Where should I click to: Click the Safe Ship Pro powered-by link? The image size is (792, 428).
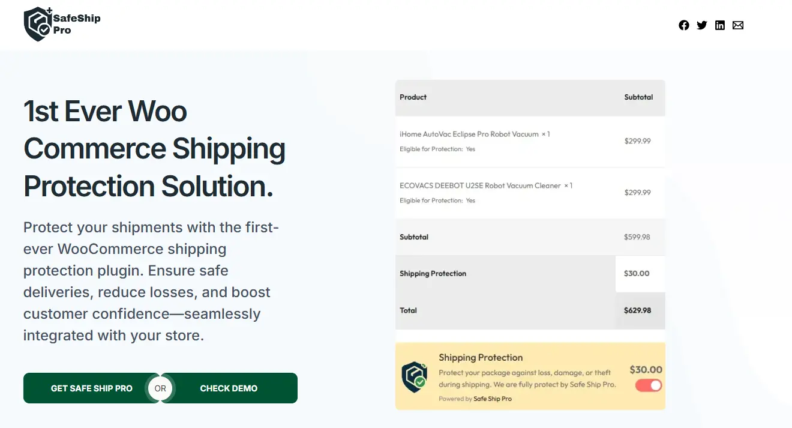coord(493,399)
